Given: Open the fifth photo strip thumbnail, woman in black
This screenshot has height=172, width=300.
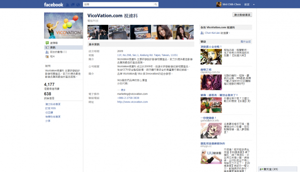Looking at the screenshot, I should [183, 32].
